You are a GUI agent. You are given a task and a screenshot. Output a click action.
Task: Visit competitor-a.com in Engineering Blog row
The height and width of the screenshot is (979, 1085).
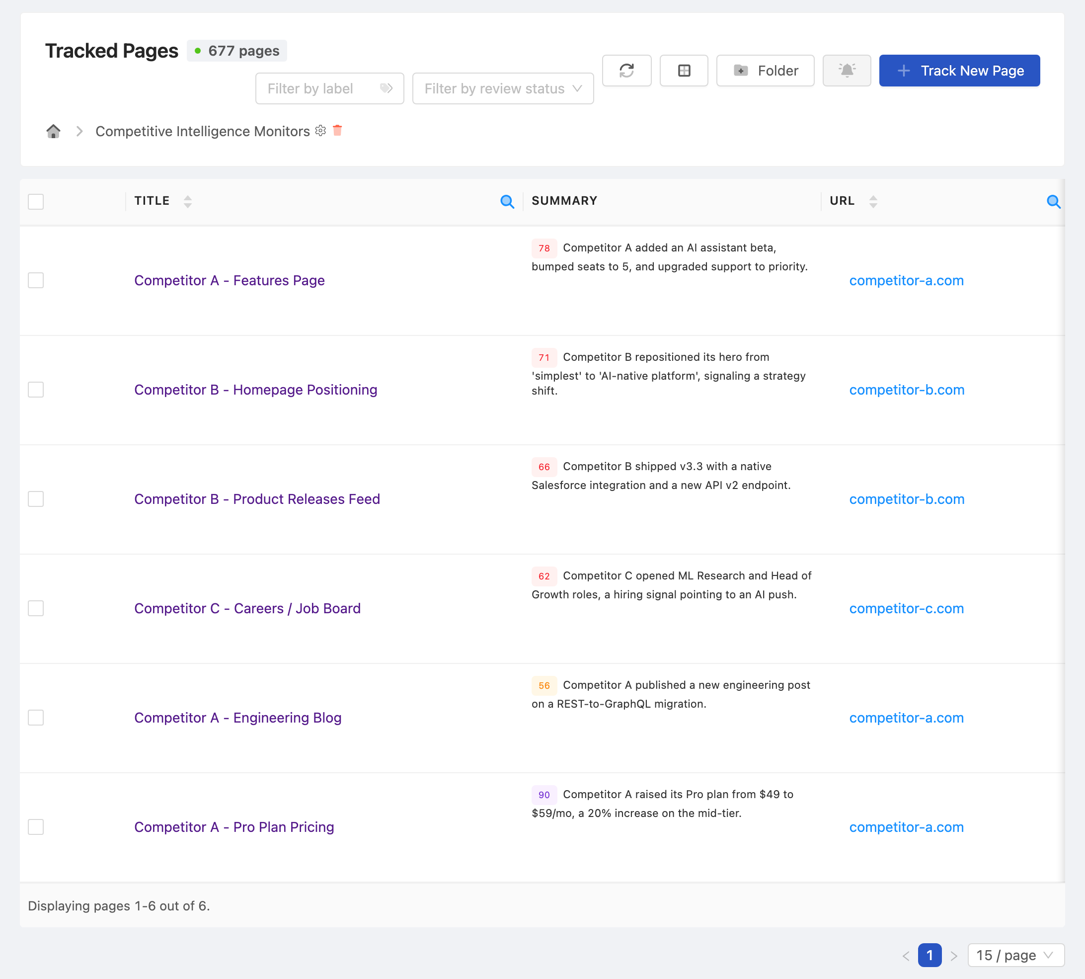click(907, 718)
